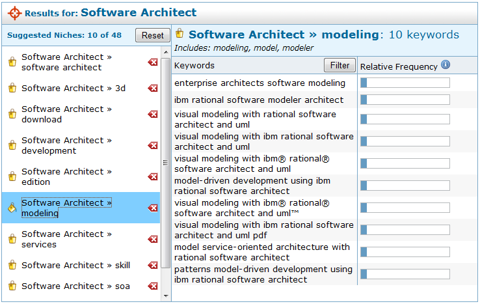Click bucket icon beside 'skill' niche
Image resolution: width=480 pixels, height=304 pixels.
click(12, 265)
